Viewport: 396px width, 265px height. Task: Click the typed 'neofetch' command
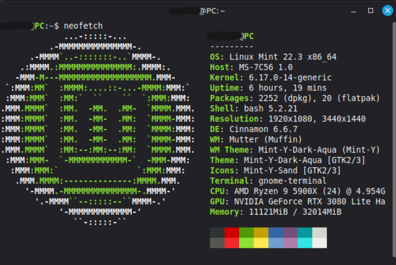coord(83,26)
